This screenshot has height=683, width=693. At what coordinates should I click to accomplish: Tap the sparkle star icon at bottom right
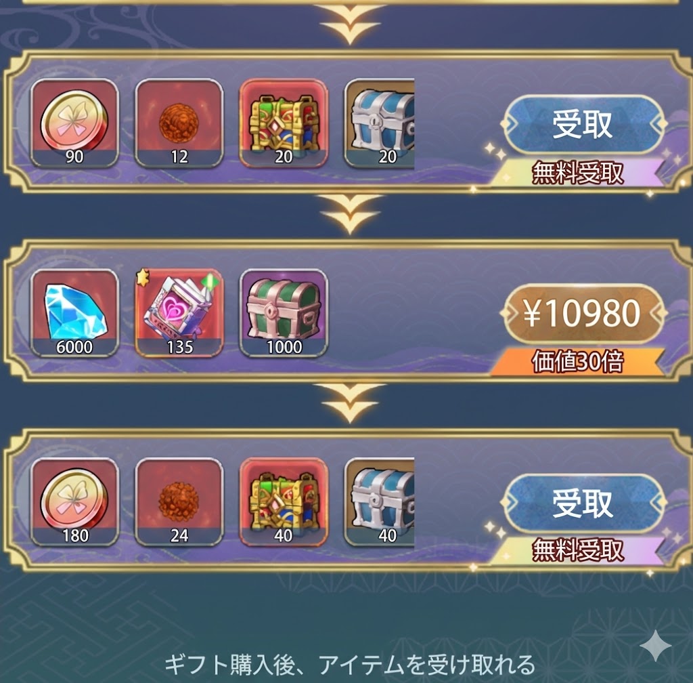[656, 646]
